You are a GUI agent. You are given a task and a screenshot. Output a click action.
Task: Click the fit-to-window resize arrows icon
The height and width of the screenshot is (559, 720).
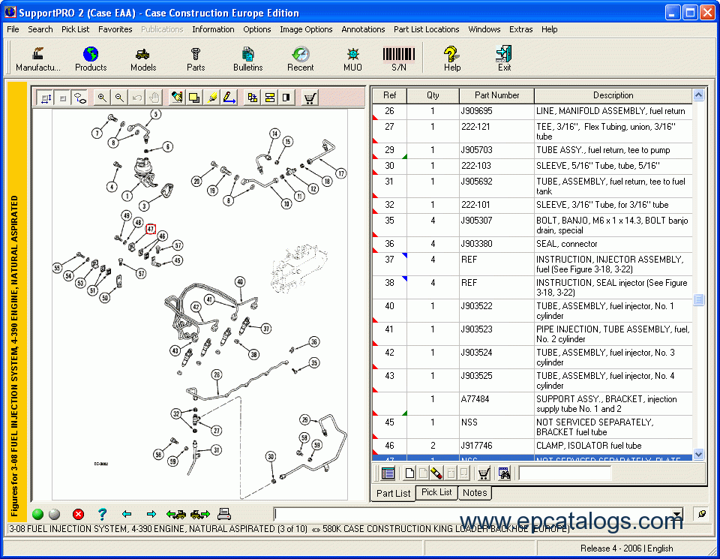coord(46,98)
